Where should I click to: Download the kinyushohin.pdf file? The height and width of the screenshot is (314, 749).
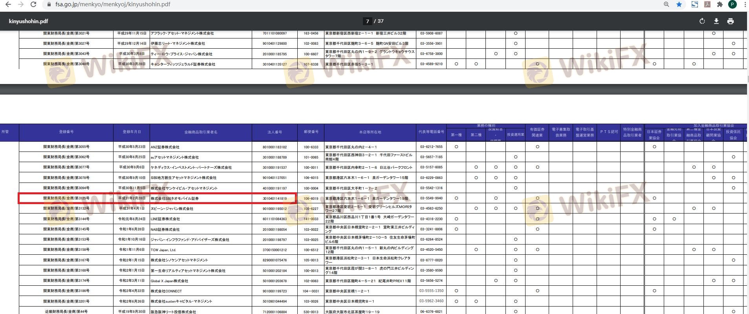tap(716, 21)
